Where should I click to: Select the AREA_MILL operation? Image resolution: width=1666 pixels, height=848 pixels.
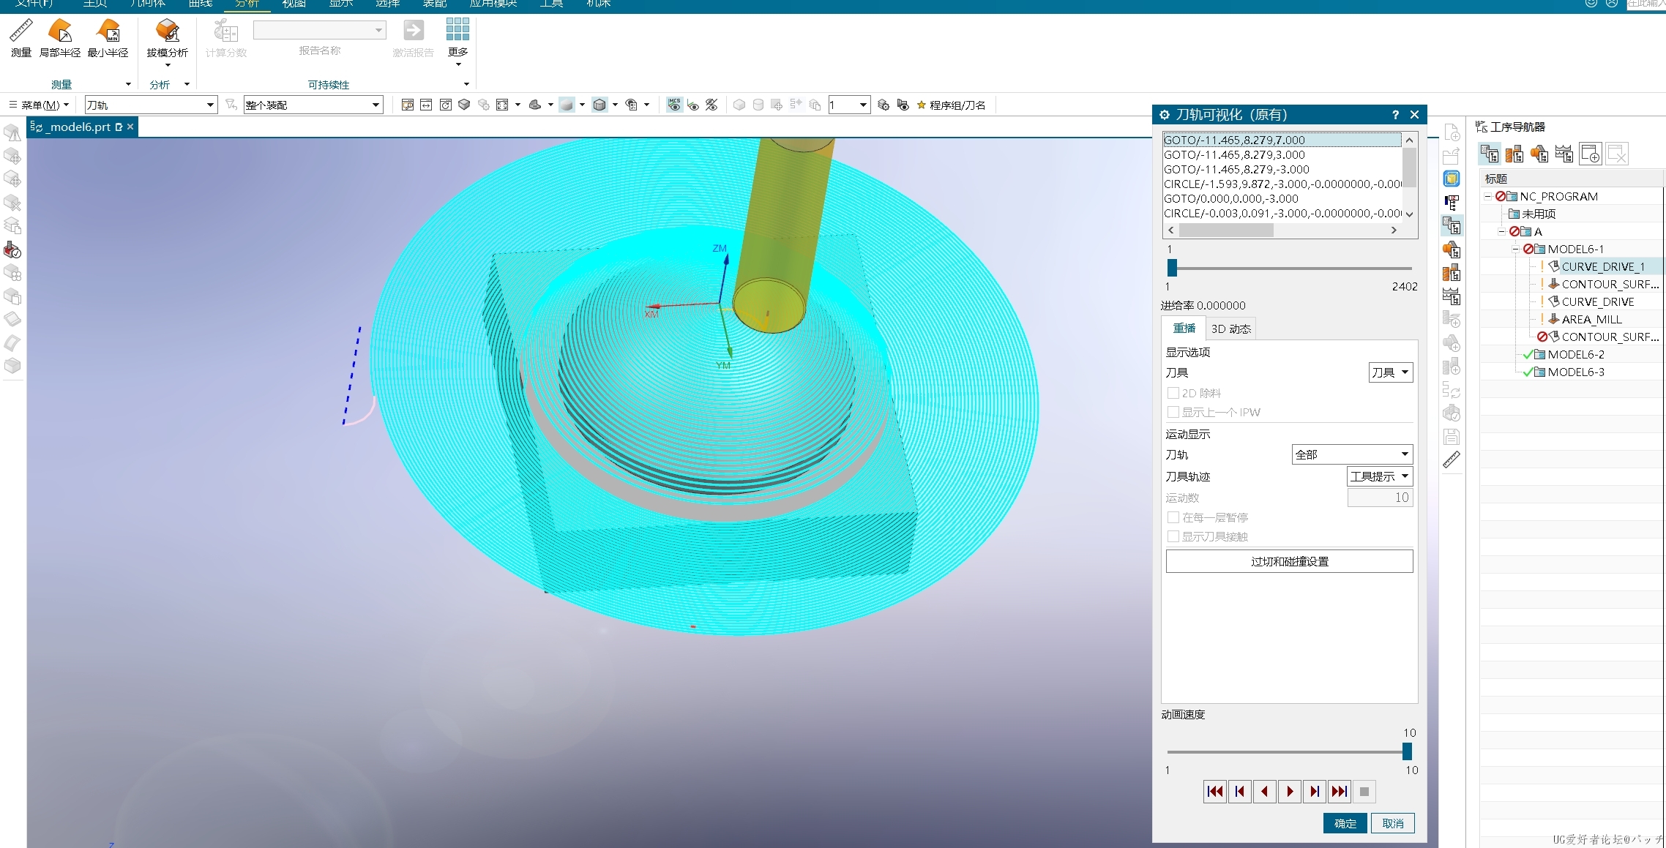pos(1591,319)
